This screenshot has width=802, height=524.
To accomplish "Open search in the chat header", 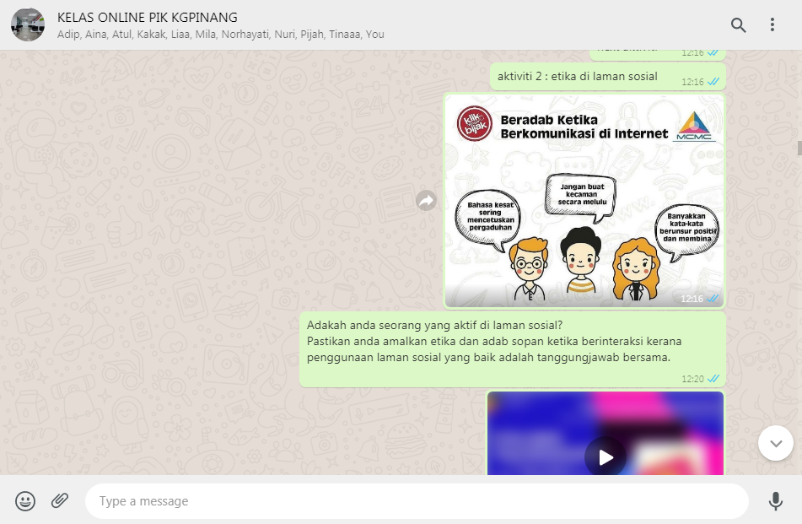I will pos(738,25).
